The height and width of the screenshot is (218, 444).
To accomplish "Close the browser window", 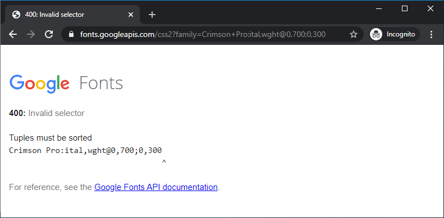I will pyautogui.click(x=431, y=9).
